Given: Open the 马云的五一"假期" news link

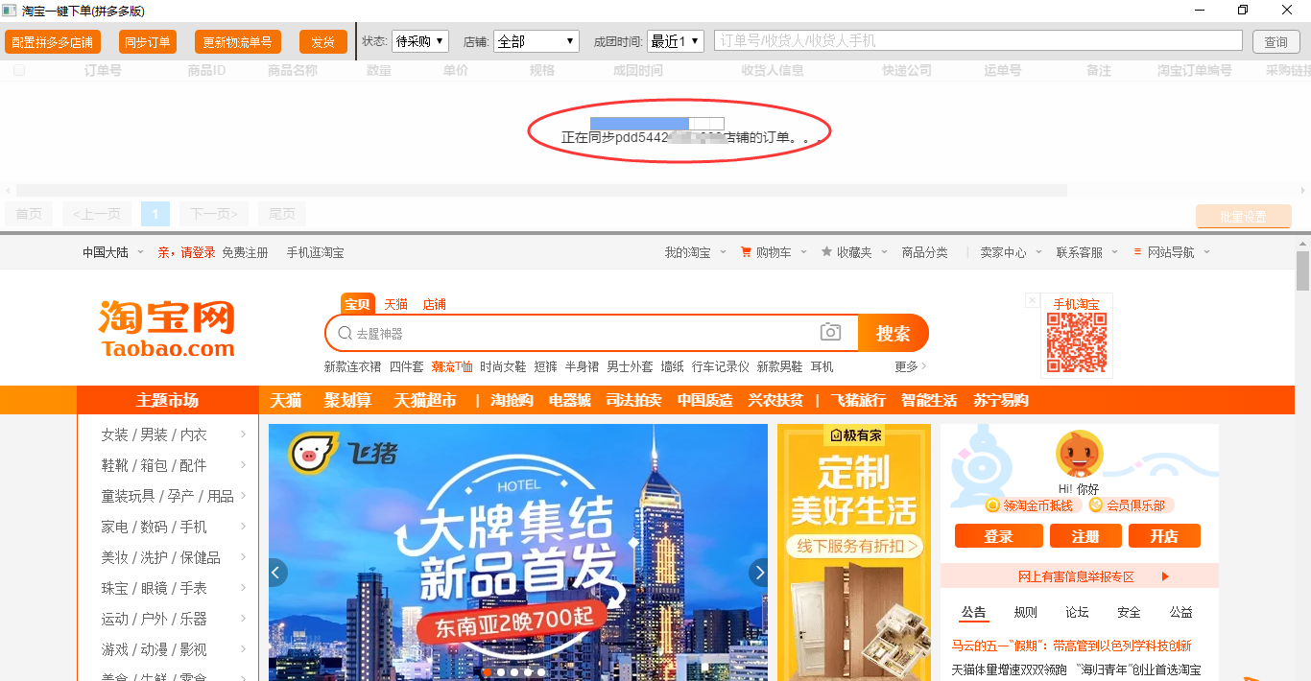Looking at the screenshot, I should (x=1071, y=646).
